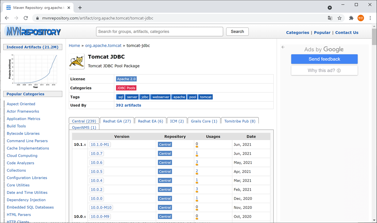Open the translate page icon
This screenshot has width=377, height=223.
(330, 18)
